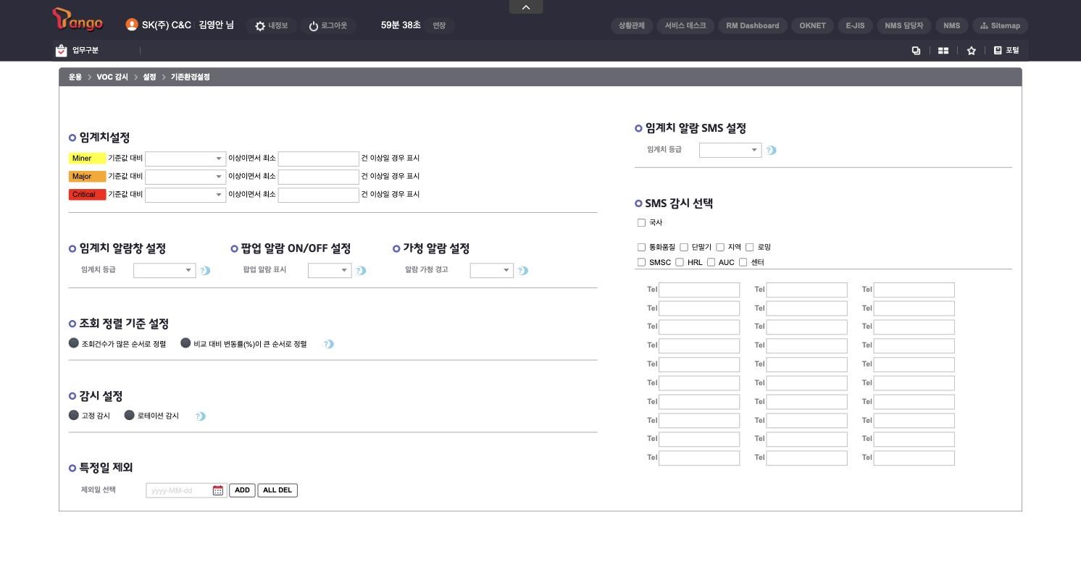Click help icon beside 팝업 알람 표시
This screenshot has height=588, width=1081.
(362, 270)
